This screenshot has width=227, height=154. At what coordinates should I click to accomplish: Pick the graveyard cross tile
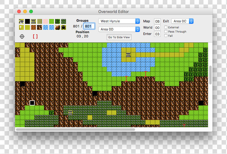coord(21,27)
